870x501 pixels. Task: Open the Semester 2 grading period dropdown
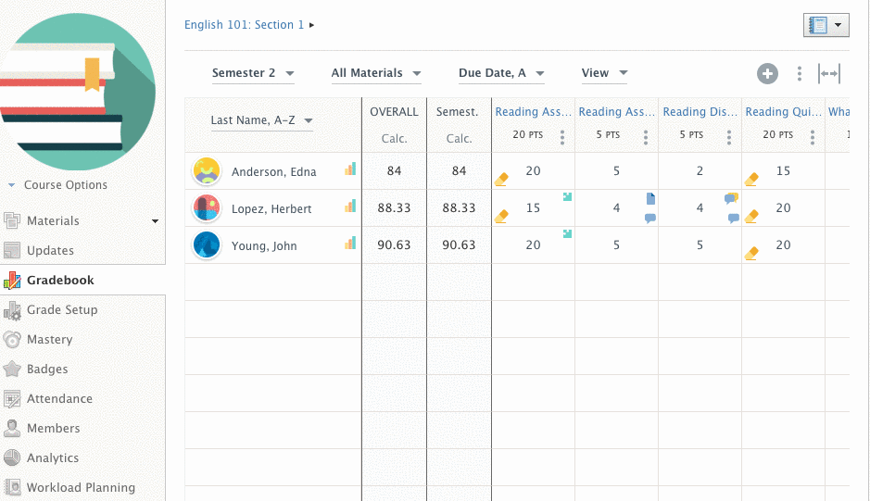[253, 73]
